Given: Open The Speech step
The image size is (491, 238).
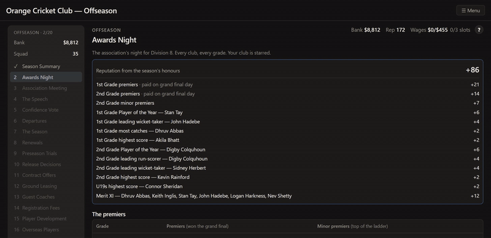Looking at the screenshot, I should click(46, 99).
